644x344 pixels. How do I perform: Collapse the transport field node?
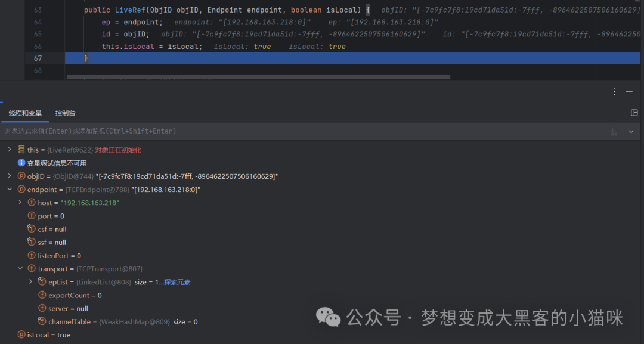click(x=20, y=268)
